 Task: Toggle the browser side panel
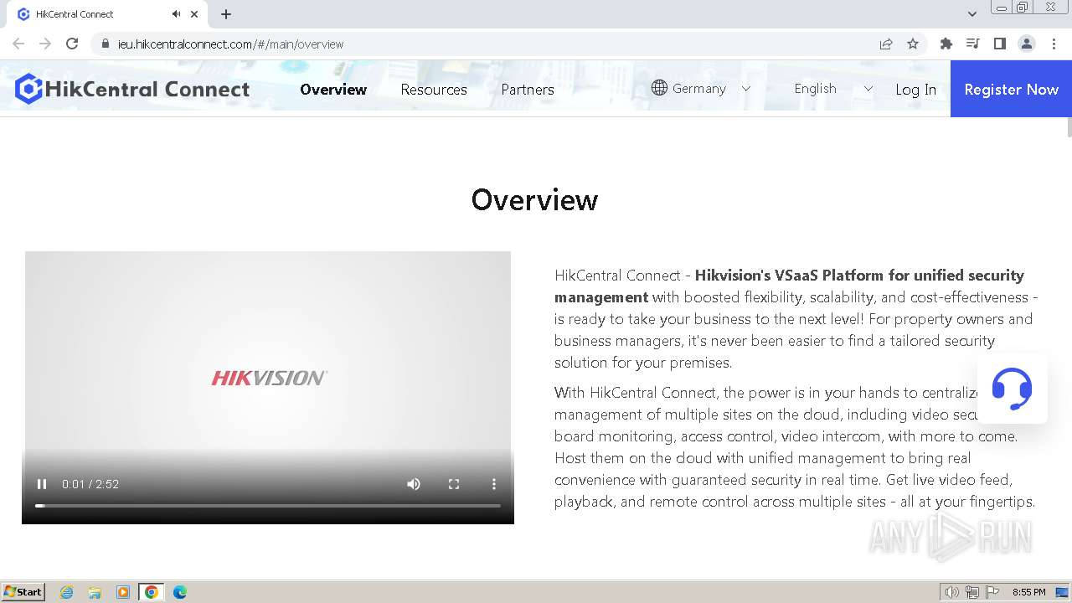point(1000,44)
